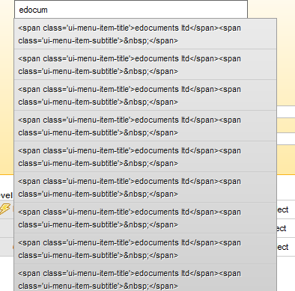Click the search field containing "edocum"
Image resolution: width=295 pixels, height=291 pixels.
pos(131,10)
